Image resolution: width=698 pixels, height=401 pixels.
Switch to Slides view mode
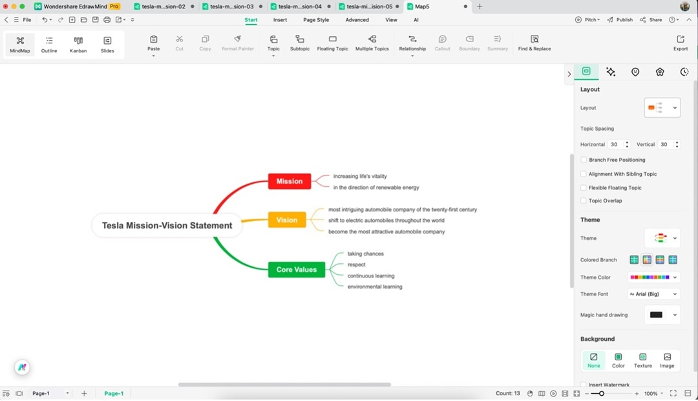107,45
